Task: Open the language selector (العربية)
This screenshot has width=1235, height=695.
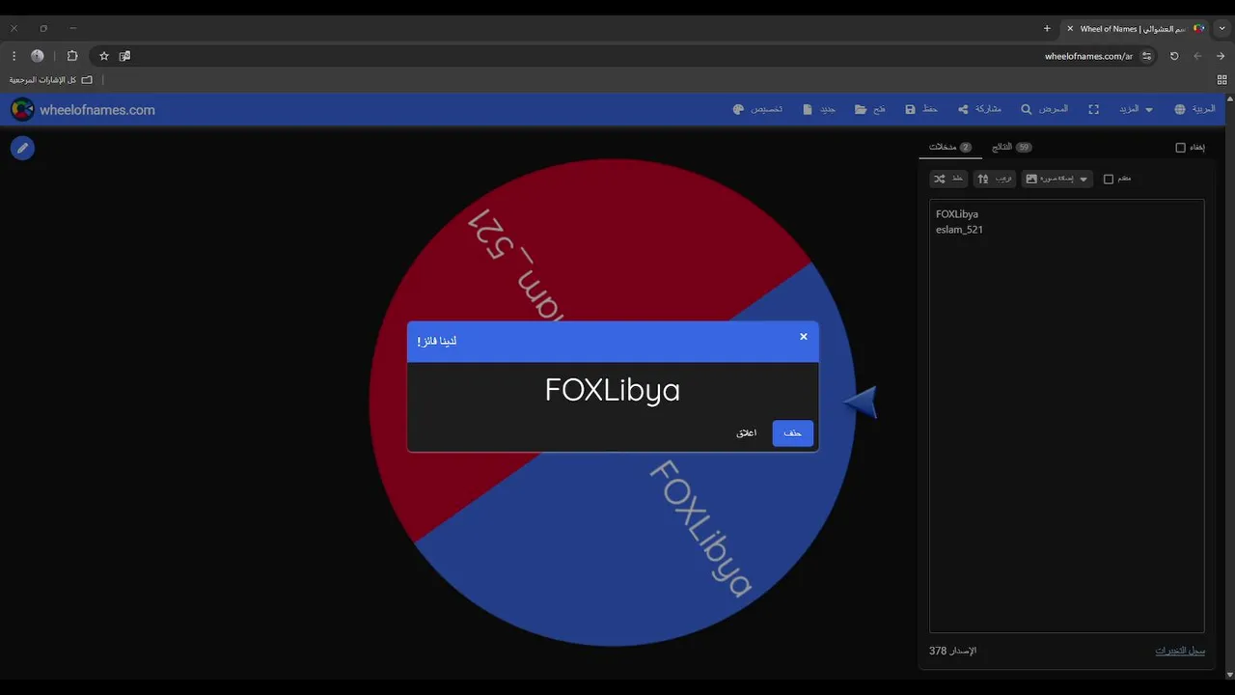Action: (x=1195, y=110)
